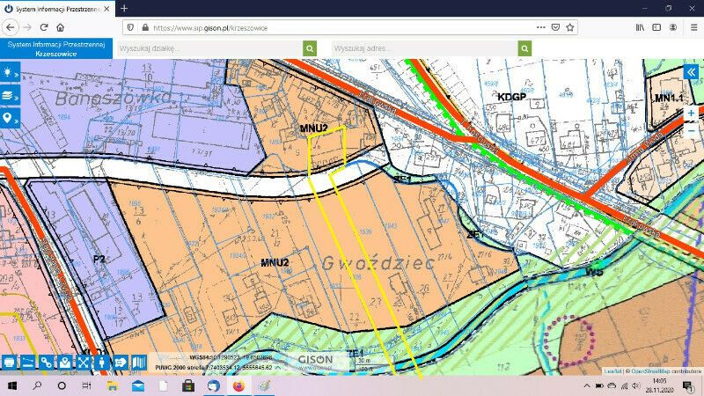This screenshot has width=704, height=396.
Task: Click the P2 zone label on map
Action: click(99, 259)
